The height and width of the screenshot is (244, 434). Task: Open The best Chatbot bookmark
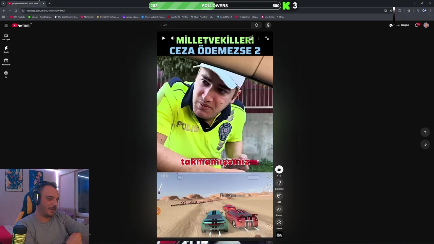[x=66, y=17]
